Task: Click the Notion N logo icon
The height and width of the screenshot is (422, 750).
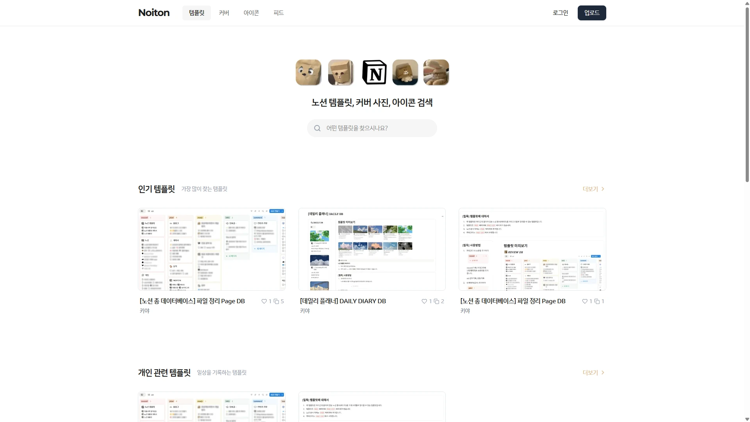Action: (374, 72)
